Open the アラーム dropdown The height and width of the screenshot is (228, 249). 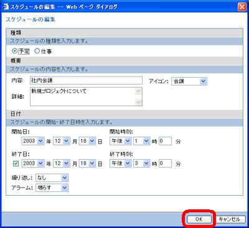coord(52,188)
